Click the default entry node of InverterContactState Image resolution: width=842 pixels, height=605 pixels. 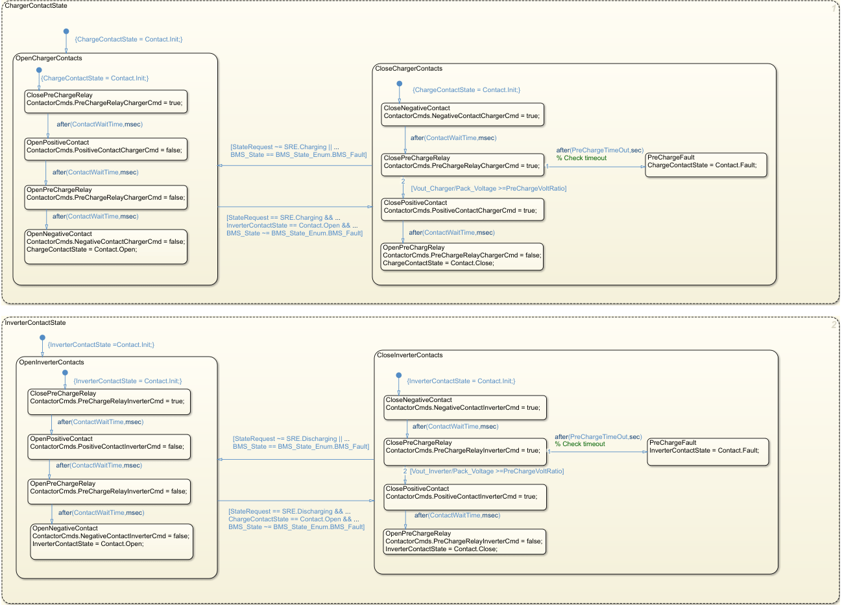(42, 336)
